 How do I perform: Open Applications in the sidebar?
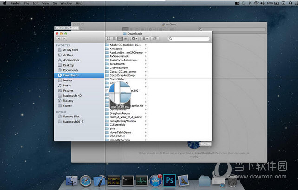[71, 60]
